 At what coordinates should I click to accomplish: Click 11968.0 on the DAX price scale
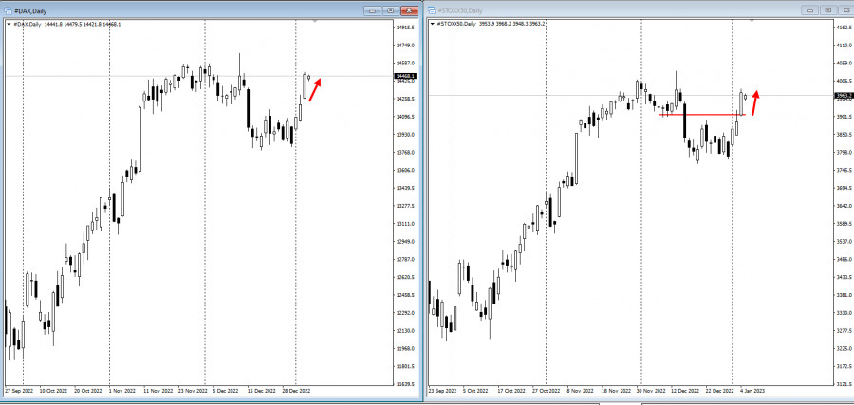click(407, 348)
